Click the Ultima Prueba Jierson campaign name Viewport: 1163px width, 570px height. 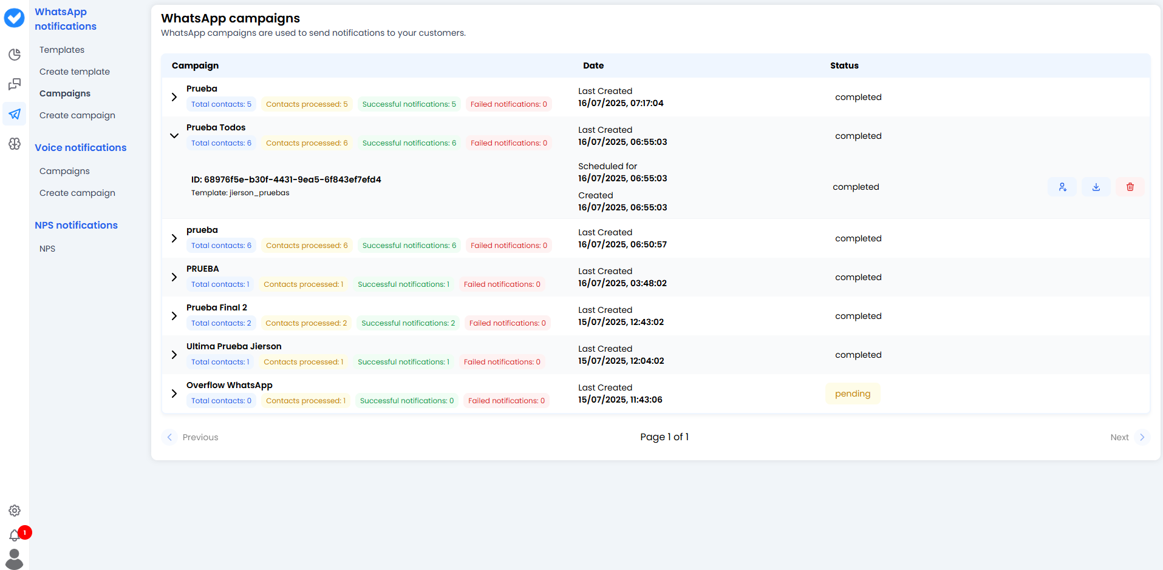(234, 346)
